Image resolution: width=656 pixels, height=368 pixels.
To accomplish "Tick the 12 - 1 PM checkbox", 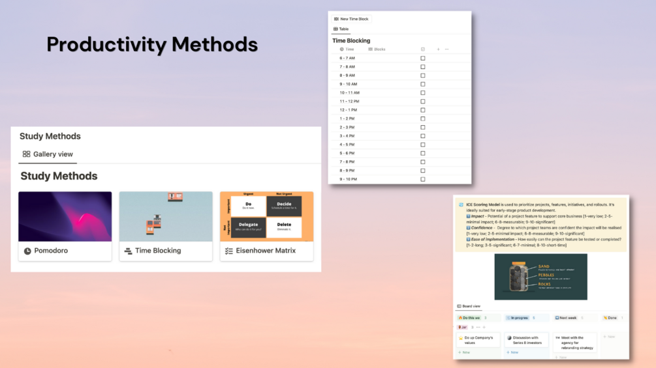I will point(423,110).
